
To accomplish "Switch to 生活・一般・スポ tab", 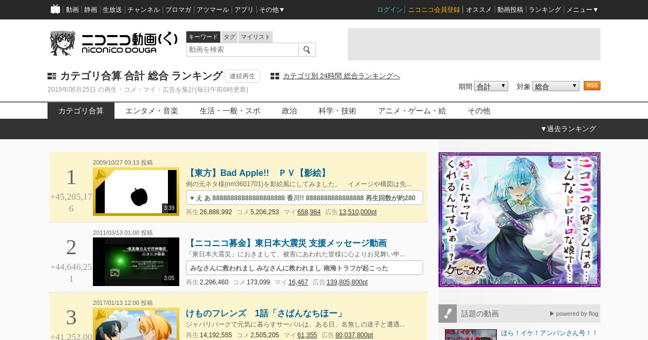I will pyautogui.click(x=230, y=111).
